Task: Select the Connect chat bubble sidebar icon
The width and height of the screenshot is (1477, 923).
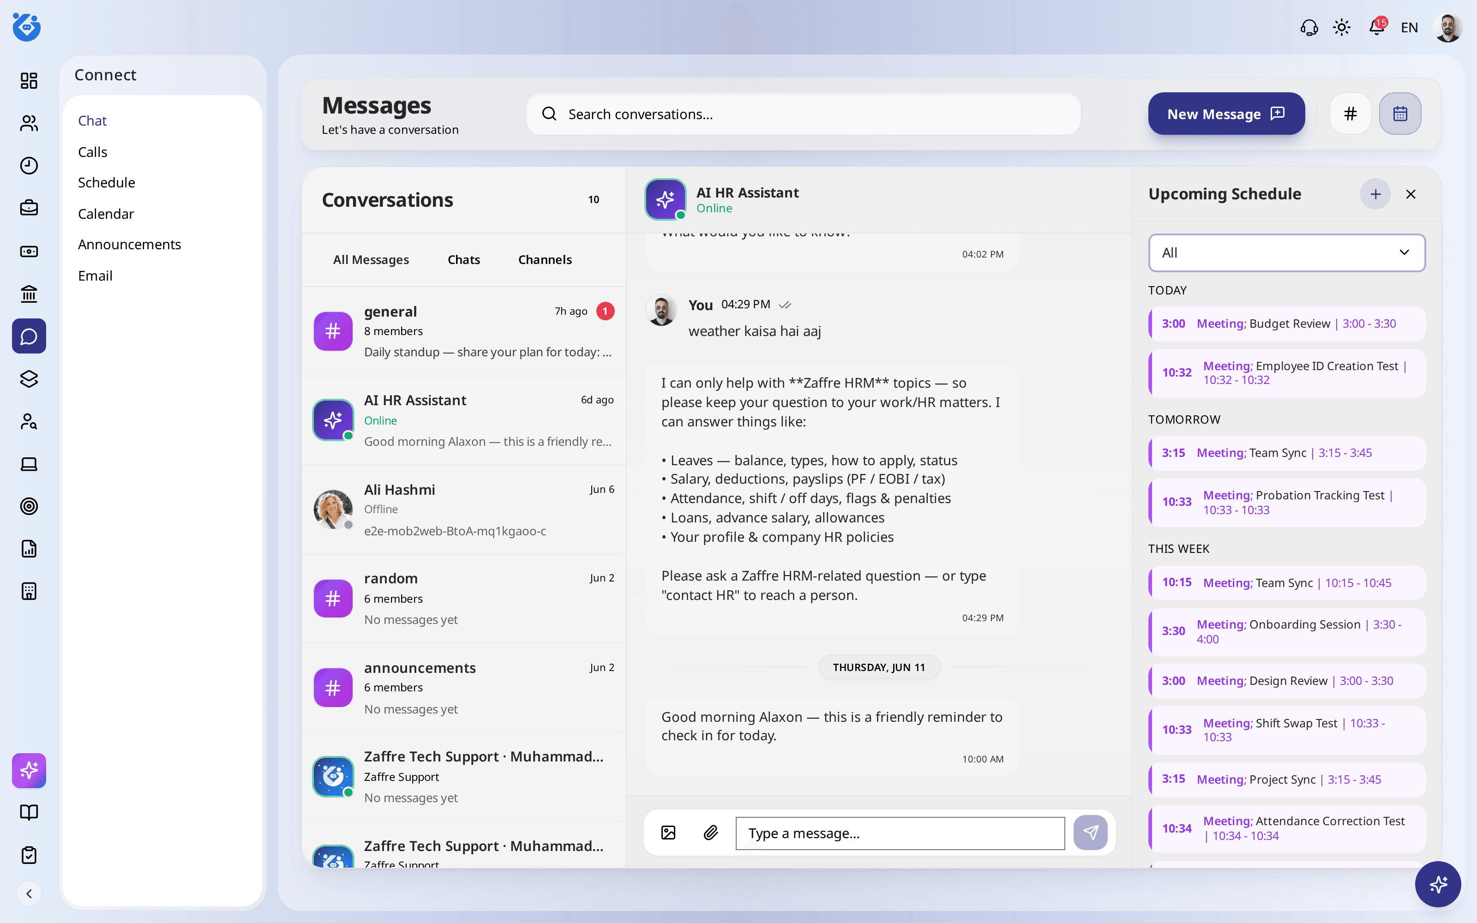Action: (29, 336)
